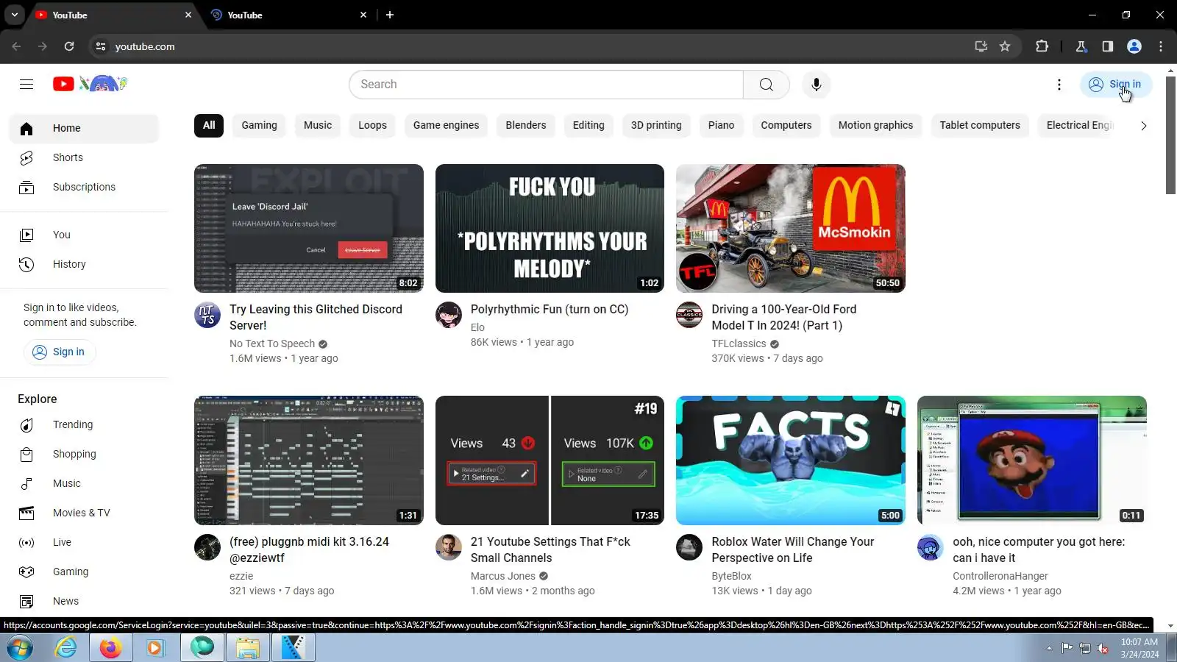Open the You section
This screenshot has height=662, width=1177.
(x=84, y=235)
